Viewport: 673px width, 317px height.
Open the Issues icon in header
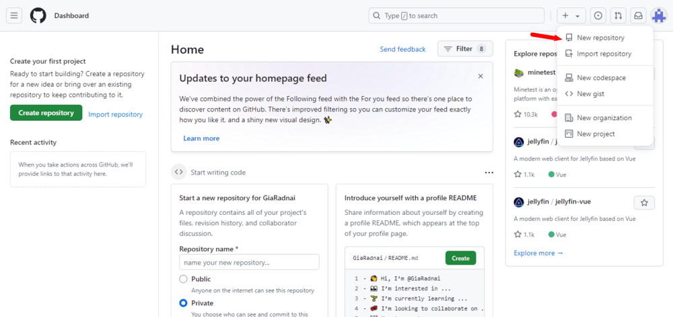598,15
